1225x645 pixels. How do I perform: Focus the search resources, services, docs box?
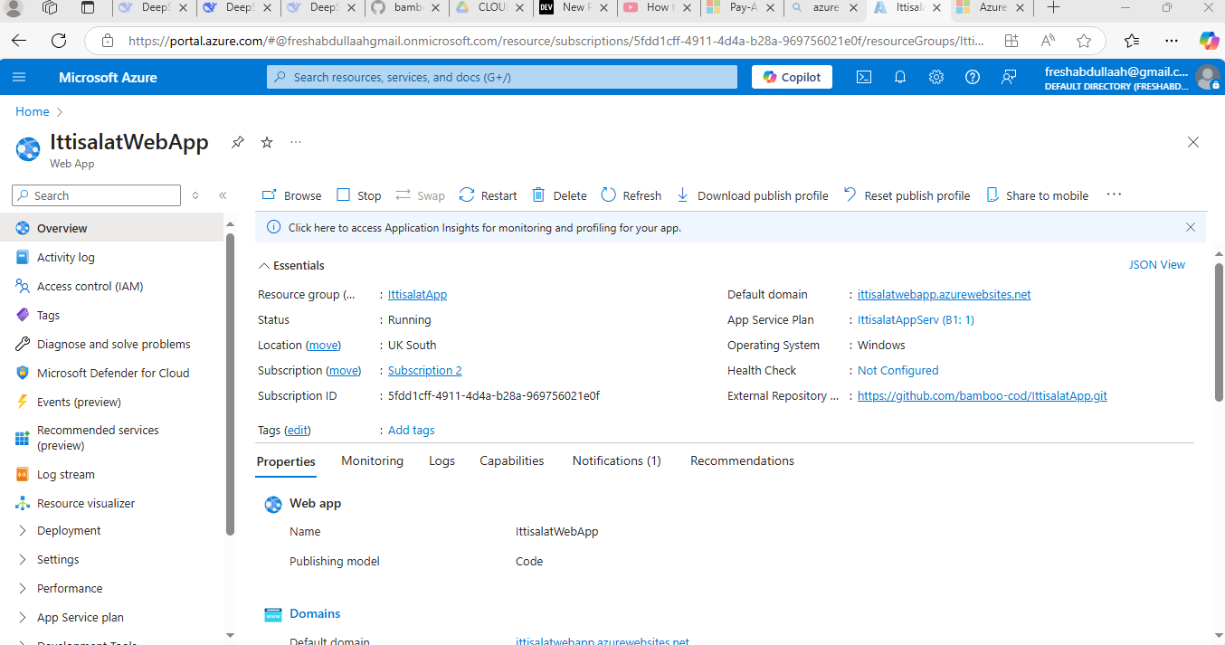click(502, 77)
